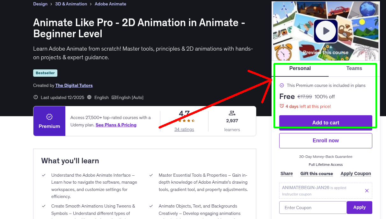This screenshot has height=219, width=386.
Task: Open See Plans & Pricing
Action: coord(116,125)
